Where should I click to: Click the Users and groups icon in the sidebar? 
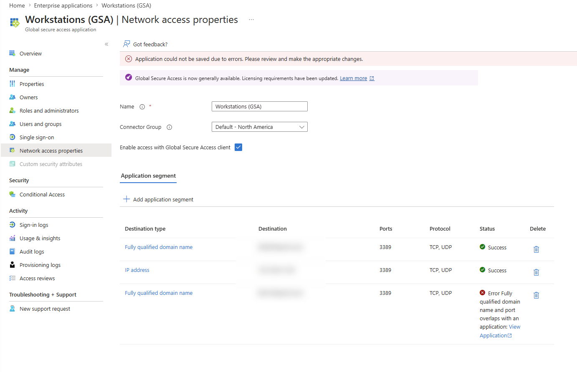coord(13,124)
